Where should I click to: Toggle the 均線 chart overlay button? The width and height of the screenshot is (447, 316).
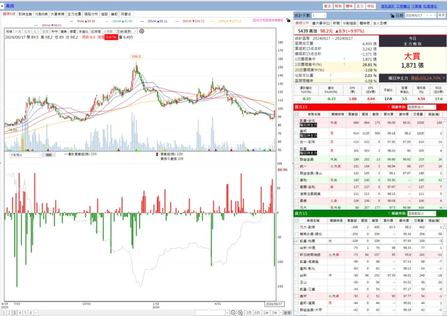tap(9, 31)
